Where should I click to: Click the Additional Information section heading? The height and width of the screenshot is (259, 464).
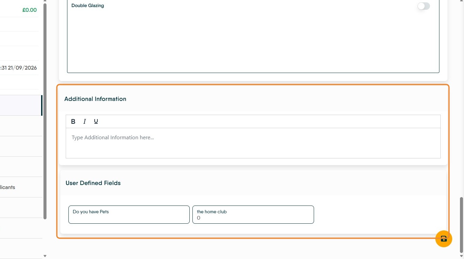point(95,99)
